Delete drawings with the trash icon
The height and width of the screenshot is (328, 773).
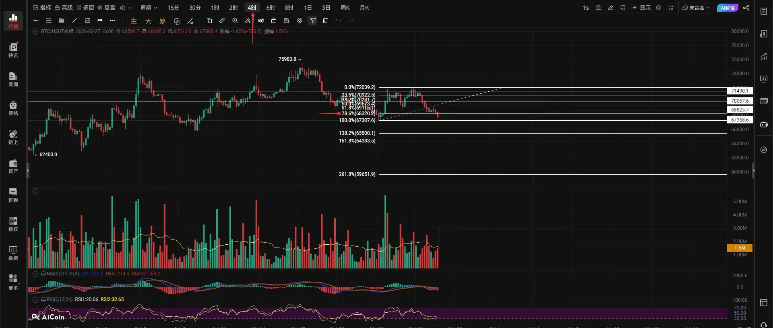pyautogui.click(x=325, y=21)
